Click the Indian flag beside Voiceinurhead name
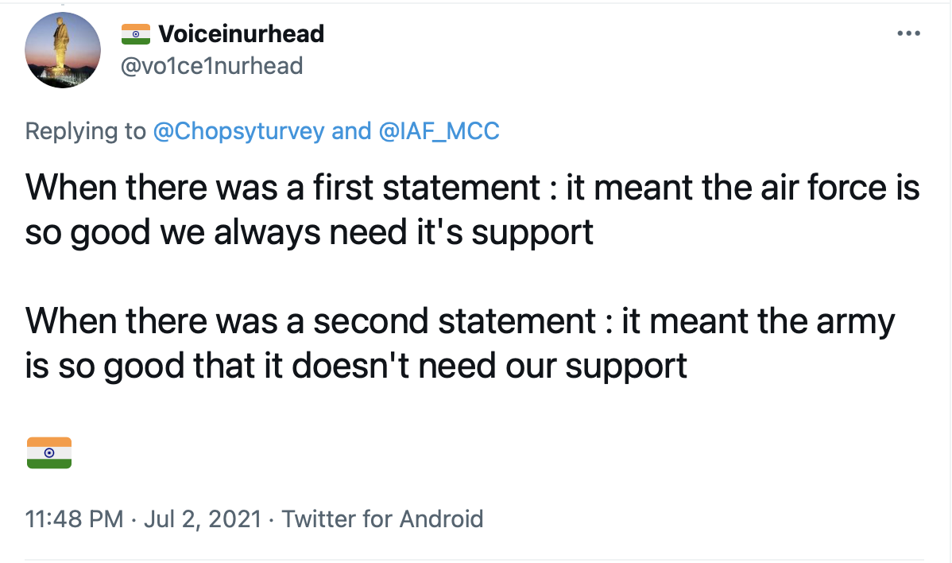 pos(136,33)
